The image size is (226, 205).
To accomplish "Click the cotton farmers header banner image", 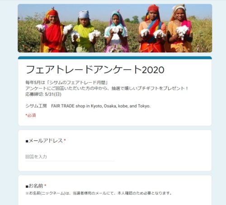I will (x=115, y=28).
